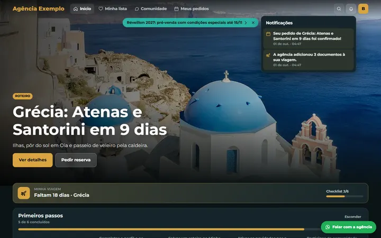Toggle the notifications bell icon
The height and width of the screenshot is (238, 381).
tap(351, 9)
